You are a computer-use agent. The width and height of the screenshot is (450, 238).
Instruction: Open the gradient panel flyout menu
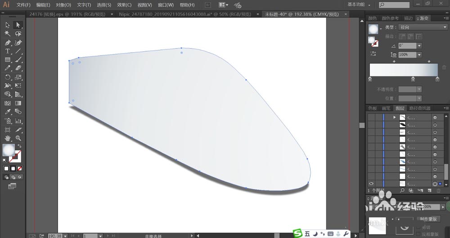pyautogui.click(x=446, y=18)
